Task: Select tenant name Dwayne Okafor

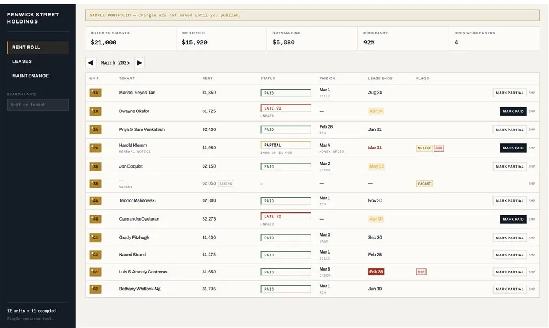Action: click(x=134, y=111)
